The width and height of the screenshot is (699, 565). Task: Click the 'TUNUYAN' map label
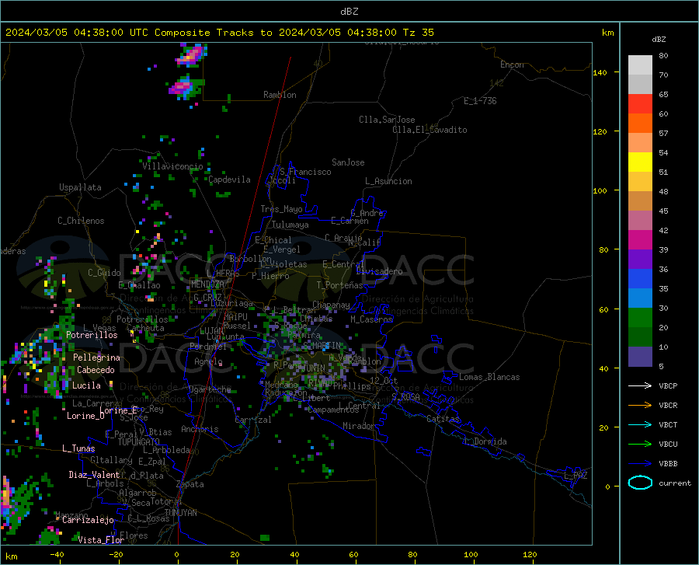coord(180,513)
